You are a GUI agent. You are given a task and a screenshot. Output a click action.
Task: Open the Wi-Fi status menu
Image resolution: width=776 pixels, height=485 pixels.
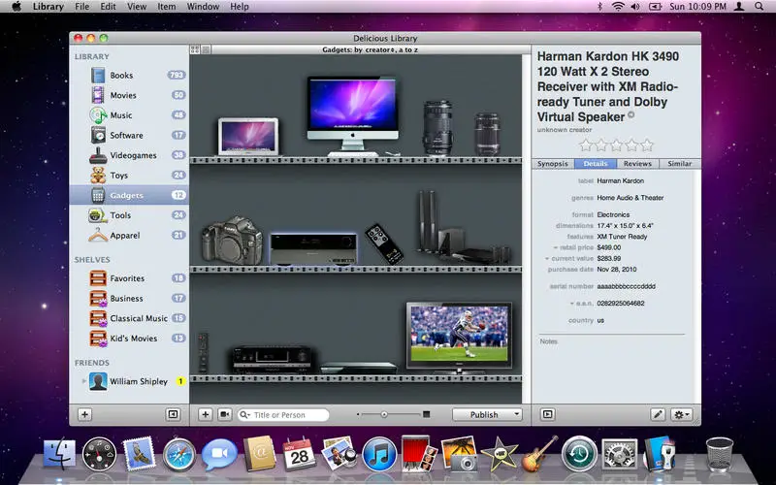click(x=618, y=7)
